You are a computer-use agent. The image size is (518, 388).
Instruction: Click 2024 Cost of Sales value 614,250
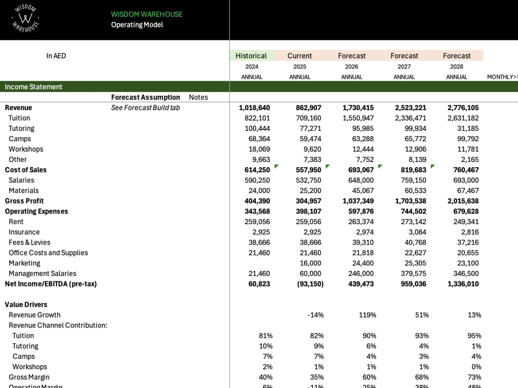pyautogui.click(x=257, y=170)
